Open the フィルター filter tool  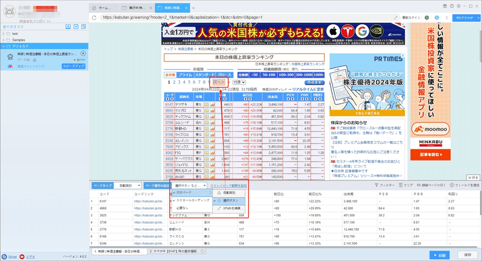tap(384, 185)
